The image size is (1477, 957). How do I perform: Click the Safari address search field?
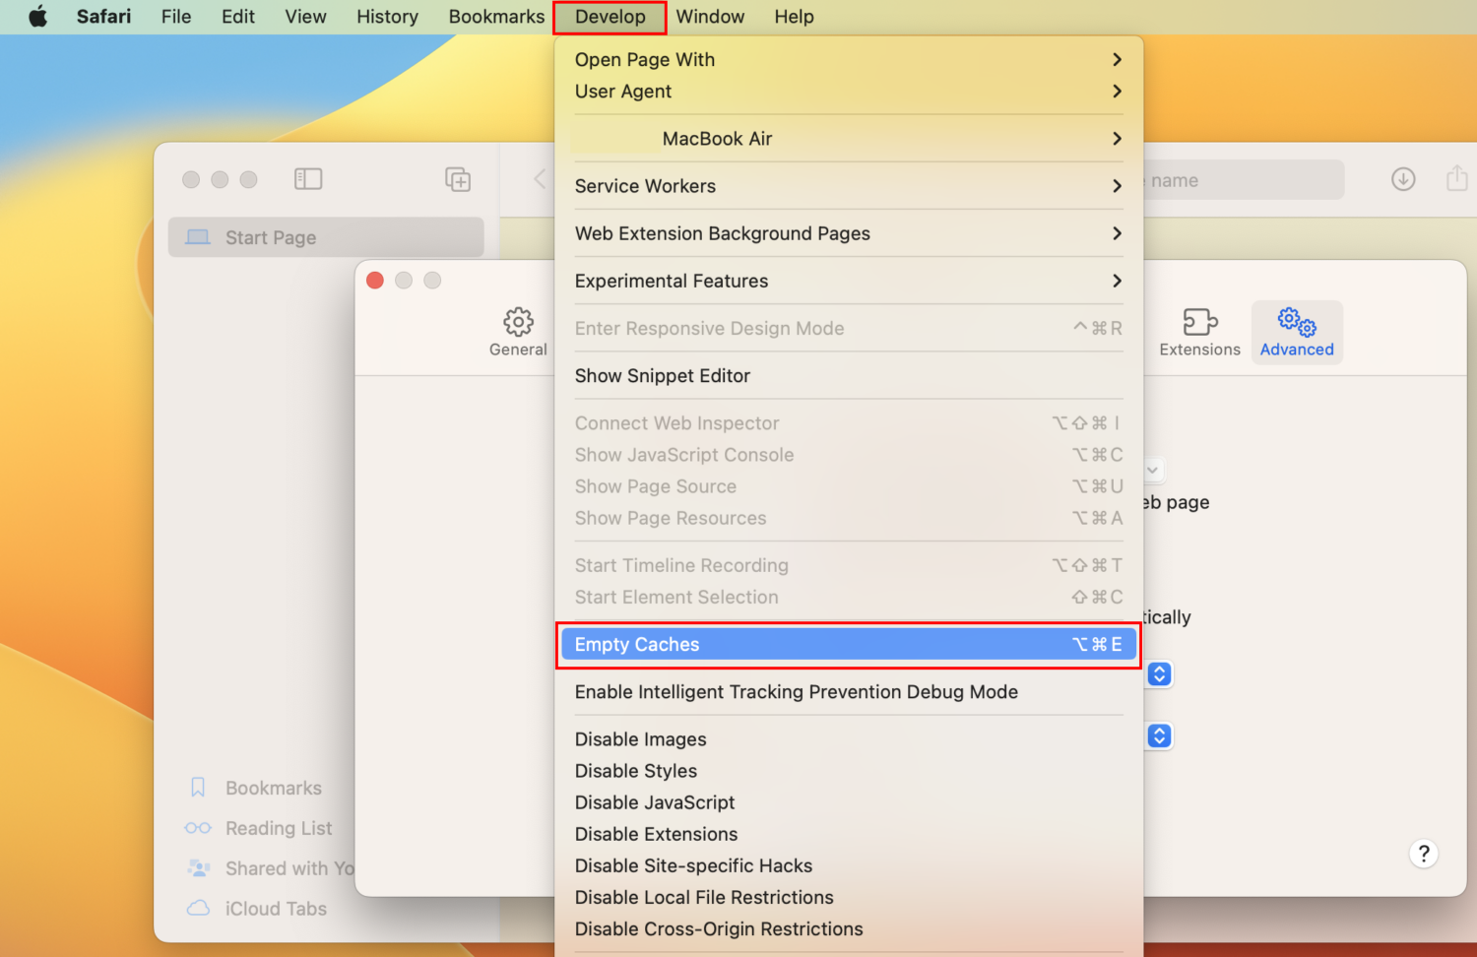point(1244,180)
